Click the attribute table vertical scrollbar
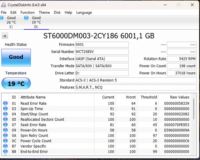 tap(194, 109)
